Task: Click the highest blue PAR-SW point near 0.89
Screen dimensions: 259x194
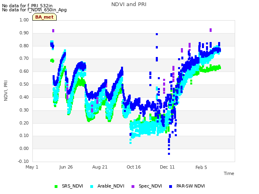Action: [157, 34]
